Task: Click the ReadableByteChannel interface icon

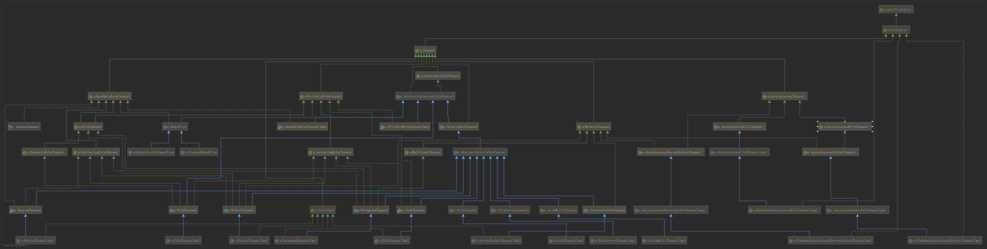Action: 91,97
